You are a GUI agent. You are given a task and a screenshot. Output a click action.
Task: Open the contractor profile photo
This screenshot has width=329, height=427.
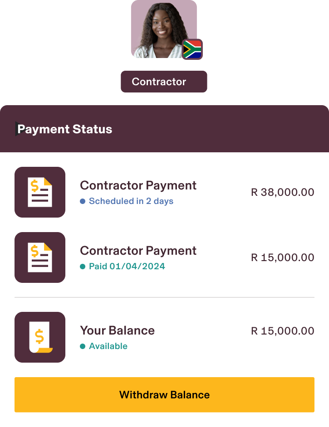pos(164,29)
